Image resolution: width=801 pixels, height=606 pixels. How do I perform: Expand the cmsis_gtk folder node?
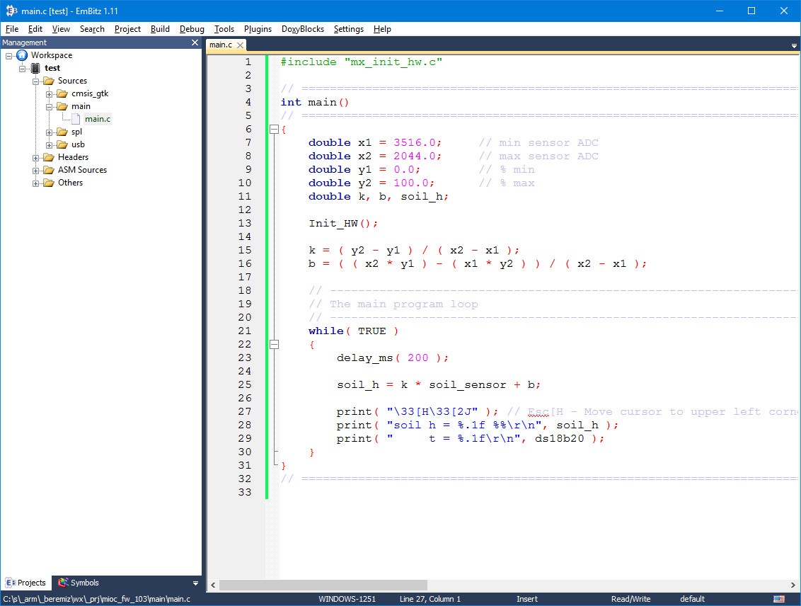[50, 93]
